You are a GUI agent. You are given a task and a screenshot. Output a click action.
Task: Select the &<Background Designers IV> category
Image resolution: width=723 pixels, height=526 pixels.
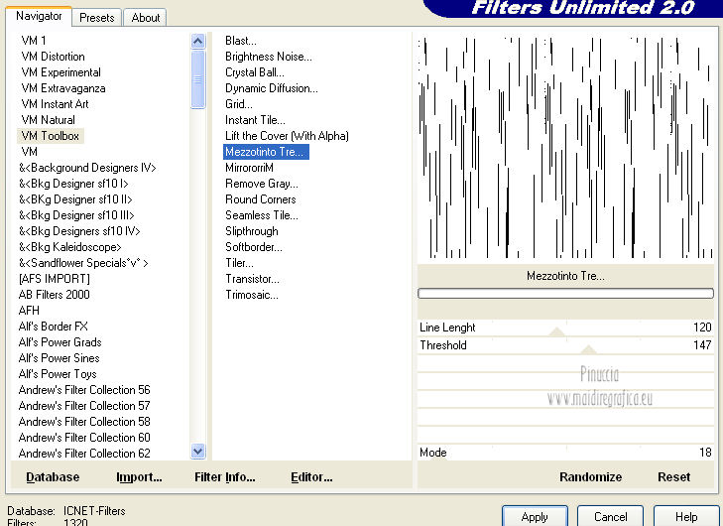87,168
